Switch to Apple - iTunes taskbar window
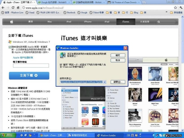The width and height of the screenshot is (184, 138). 52,135
